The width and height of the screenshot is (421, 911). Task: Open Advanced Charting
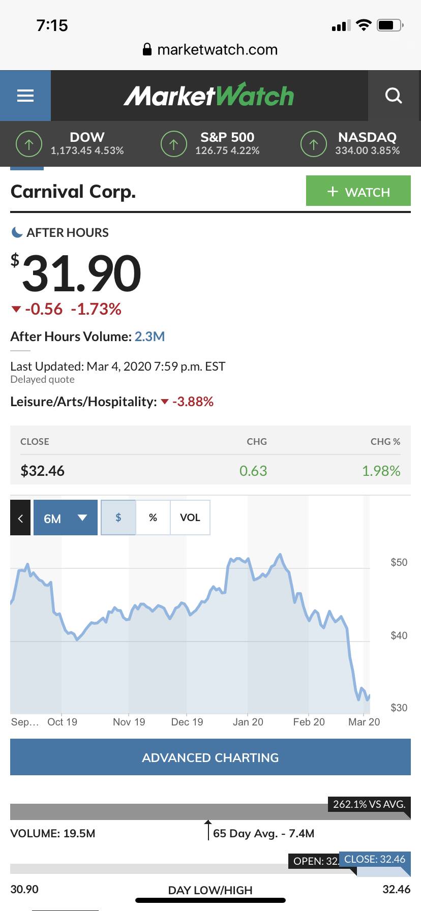211,757
